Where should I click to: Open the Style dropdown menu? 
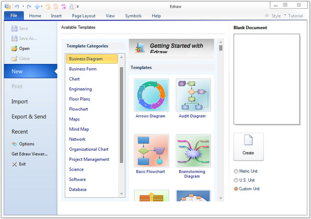click(279, 16)
